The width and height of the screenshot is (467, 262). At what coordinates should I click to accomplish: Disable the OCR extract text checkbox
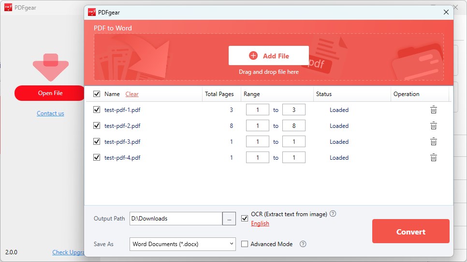[x=245, y=218]
